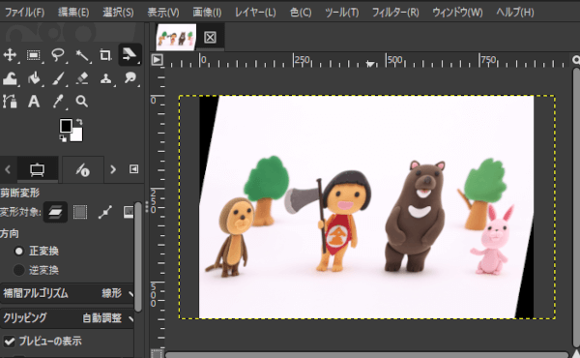The image size is (580, 358).
Task: Select the Free Select lasso tool
Action: pyautogui.click(x=58, y=55)
